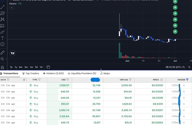Open the go to date calendar
This screenshot has height=125, width=192.
(x=48, y=67)
